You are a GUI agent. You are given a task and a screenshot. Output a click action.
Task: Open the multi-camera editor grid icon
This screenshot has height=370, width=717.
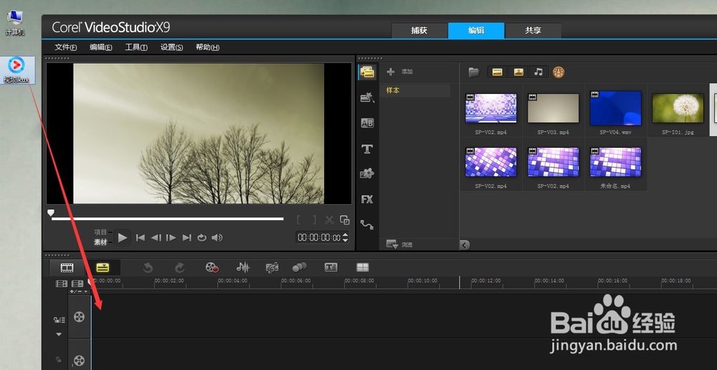[x=363, y=267]
